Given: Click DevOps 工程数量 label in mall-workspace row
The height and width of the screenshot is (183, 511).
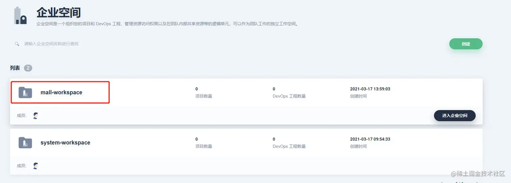Looking at the screenshot, I should (289, 96).
